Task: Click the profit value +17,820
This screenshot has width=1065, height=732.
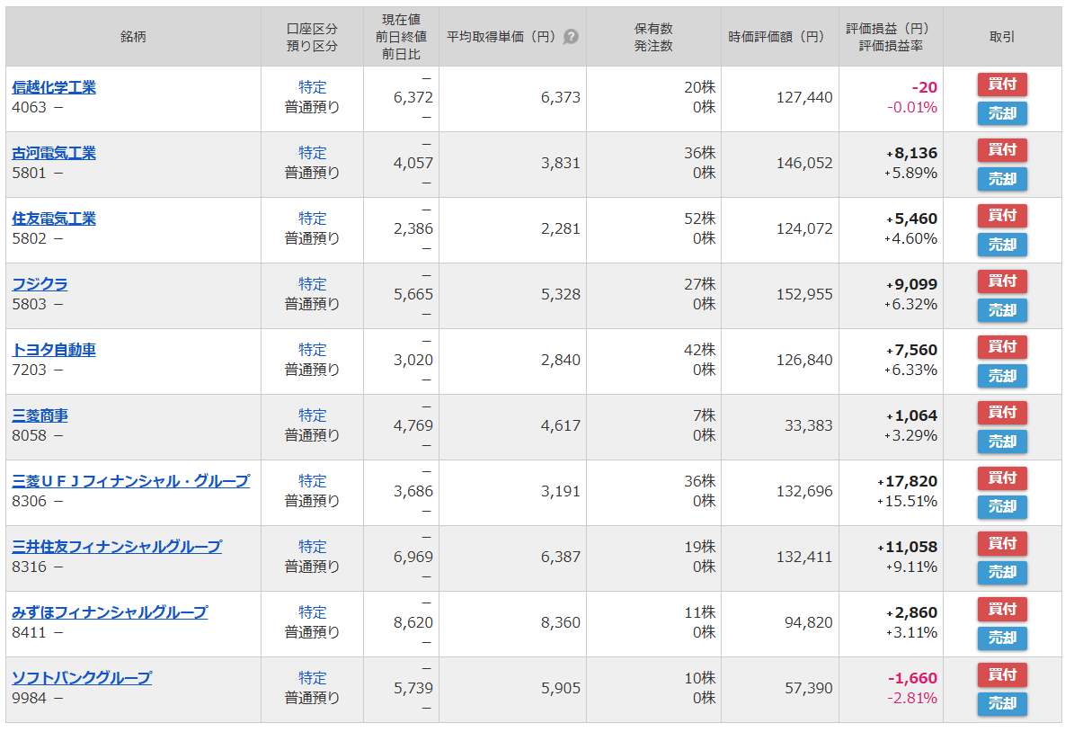Action: (x=907, y=481)
